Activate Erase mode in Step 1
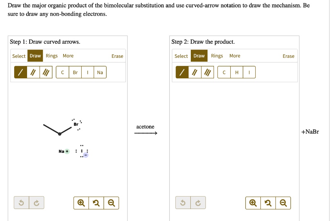330x221 pixels. (117, 56)
